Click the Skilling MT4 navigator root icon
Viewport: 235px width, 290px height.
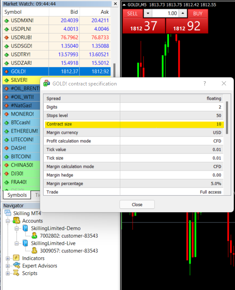(x=8, y=213)
